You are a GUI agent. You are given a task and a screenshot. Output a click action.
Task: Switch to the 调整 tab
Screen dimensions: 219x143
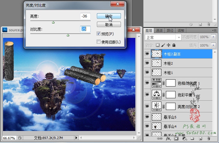pos(181,31)
